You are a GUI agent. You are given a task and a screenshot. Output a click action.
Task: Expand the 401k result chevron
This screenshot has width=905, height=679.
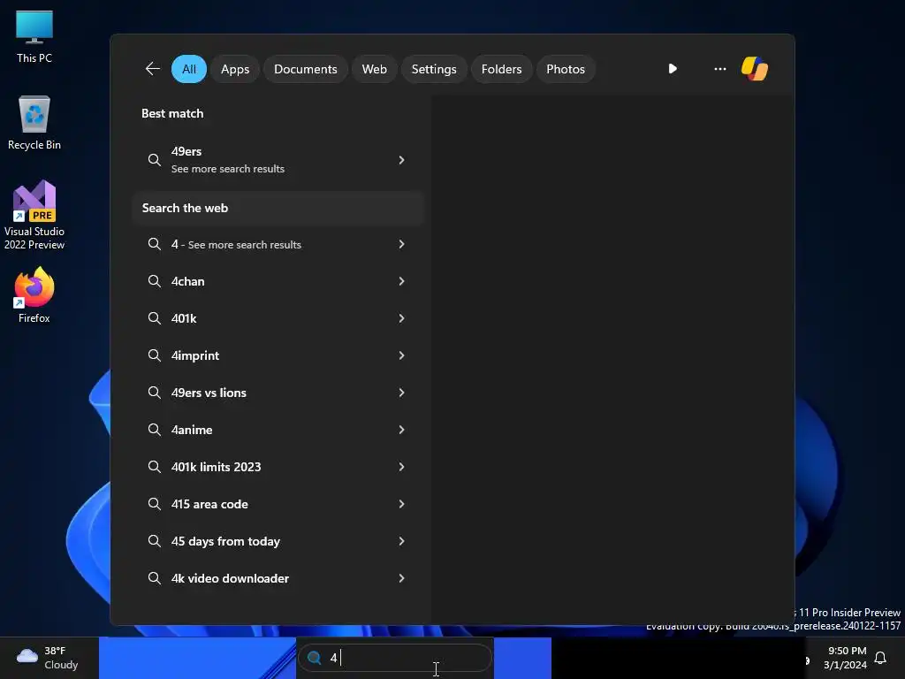coord(402,318)
